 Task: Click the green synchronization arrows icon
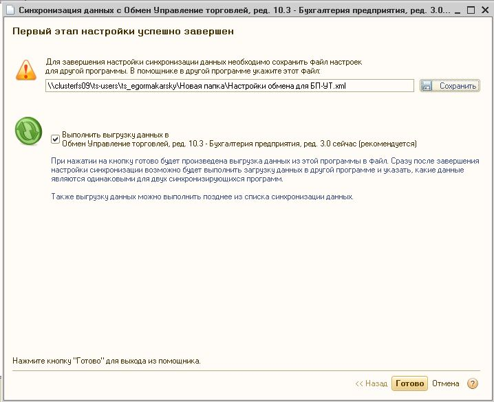coord(26,131)
